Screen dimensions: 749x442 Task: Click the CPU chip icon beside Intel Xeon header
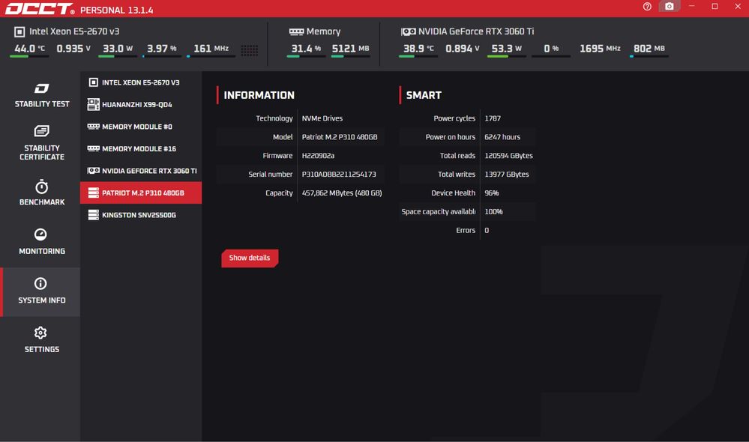(x=19, y=31)
